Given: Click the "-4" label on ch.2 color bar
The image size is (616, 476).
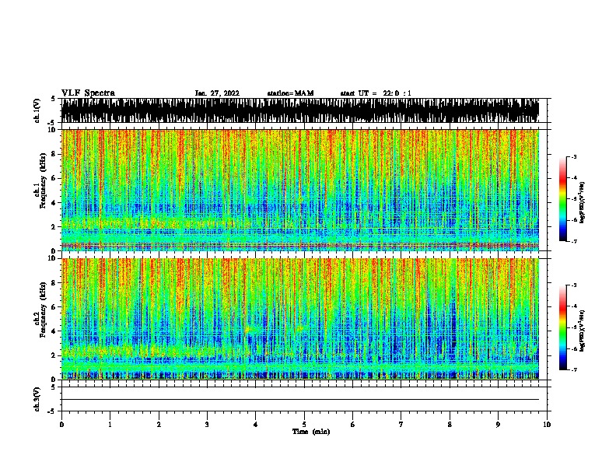Looking at the screenshot, I should pos(573,306).
